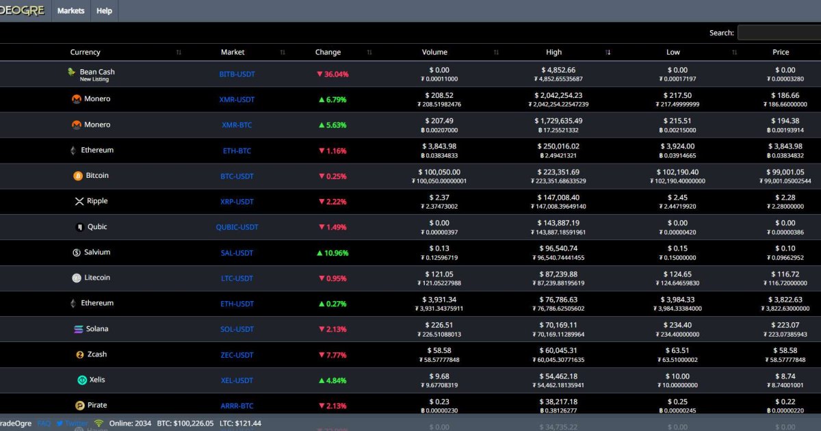Focus the Search input field
Viewport: 821px width, 431px height.
pyautogui.click(x=779, y=32)
